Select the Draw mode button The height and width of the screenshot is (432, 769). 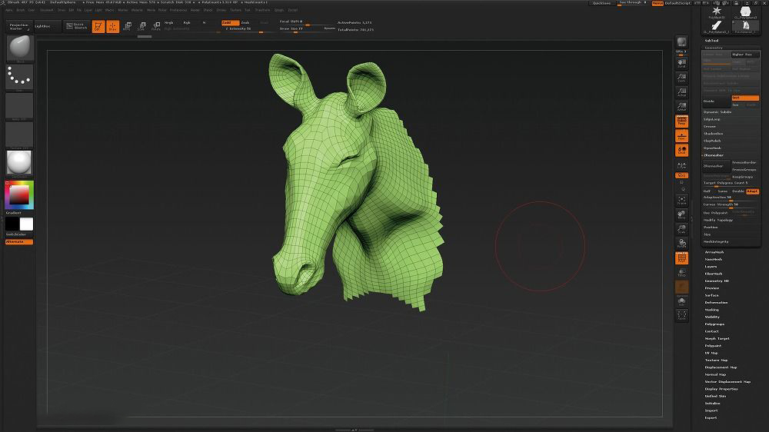point(112,26)
